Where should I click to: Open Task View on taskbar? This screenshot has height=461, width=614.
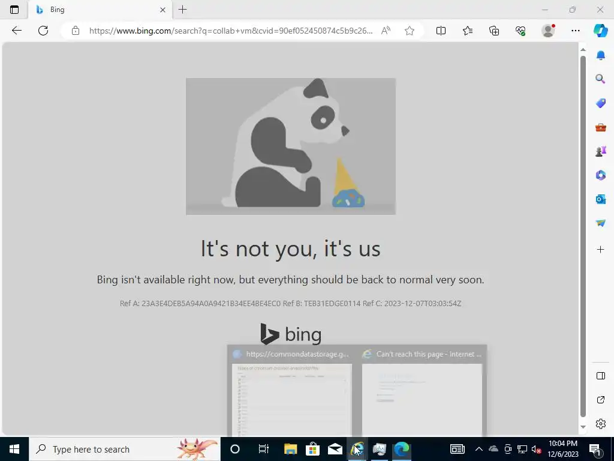(264, 449)
